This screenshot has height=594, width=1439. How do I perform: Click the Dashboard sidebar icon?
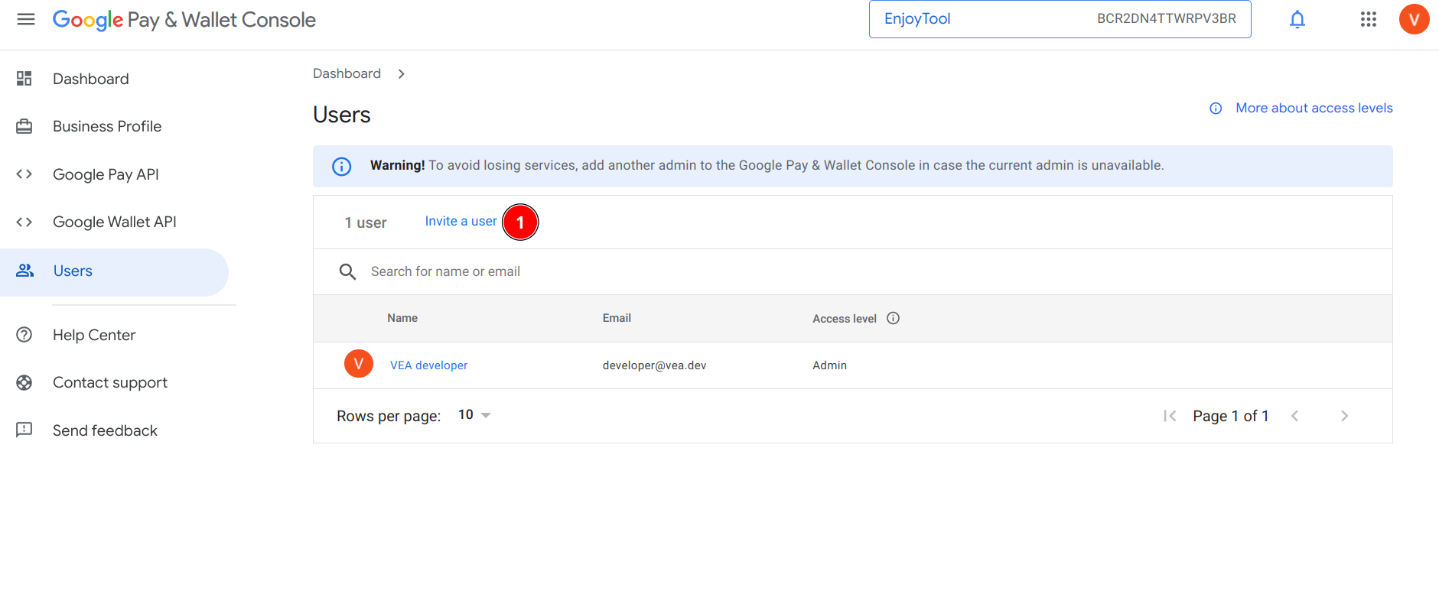click(x=24, y=79)
